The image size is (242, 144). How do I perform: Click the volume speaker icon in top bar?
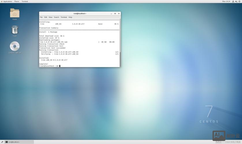[x=236, y=1]
